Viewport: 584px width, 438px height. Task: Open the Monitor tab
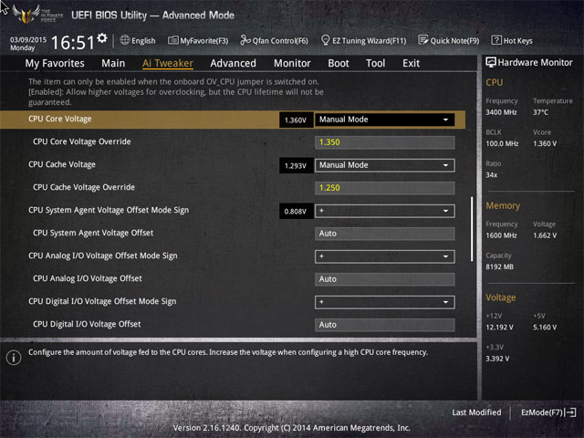(x=292, y=63)
